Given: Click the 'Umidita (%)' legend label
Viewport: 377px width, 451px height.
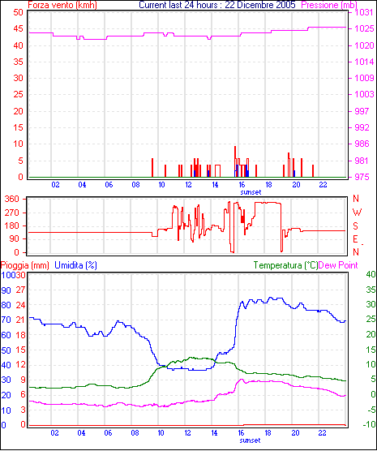Looking at the screenshot, I should point(75,265).
